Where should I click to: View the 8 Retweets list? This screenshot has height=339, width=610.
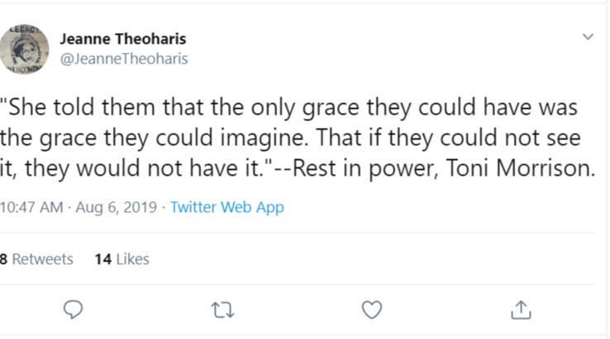37,259
